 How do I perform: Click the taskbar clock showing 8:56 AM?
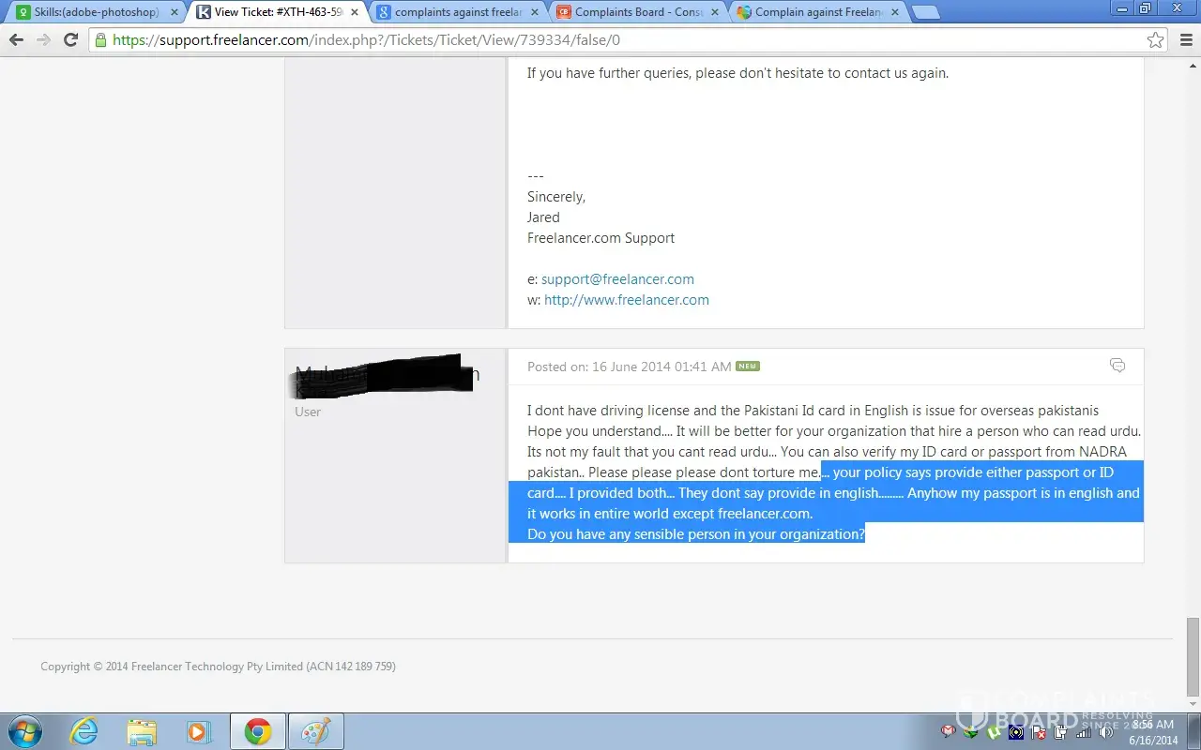(1153, 731)
